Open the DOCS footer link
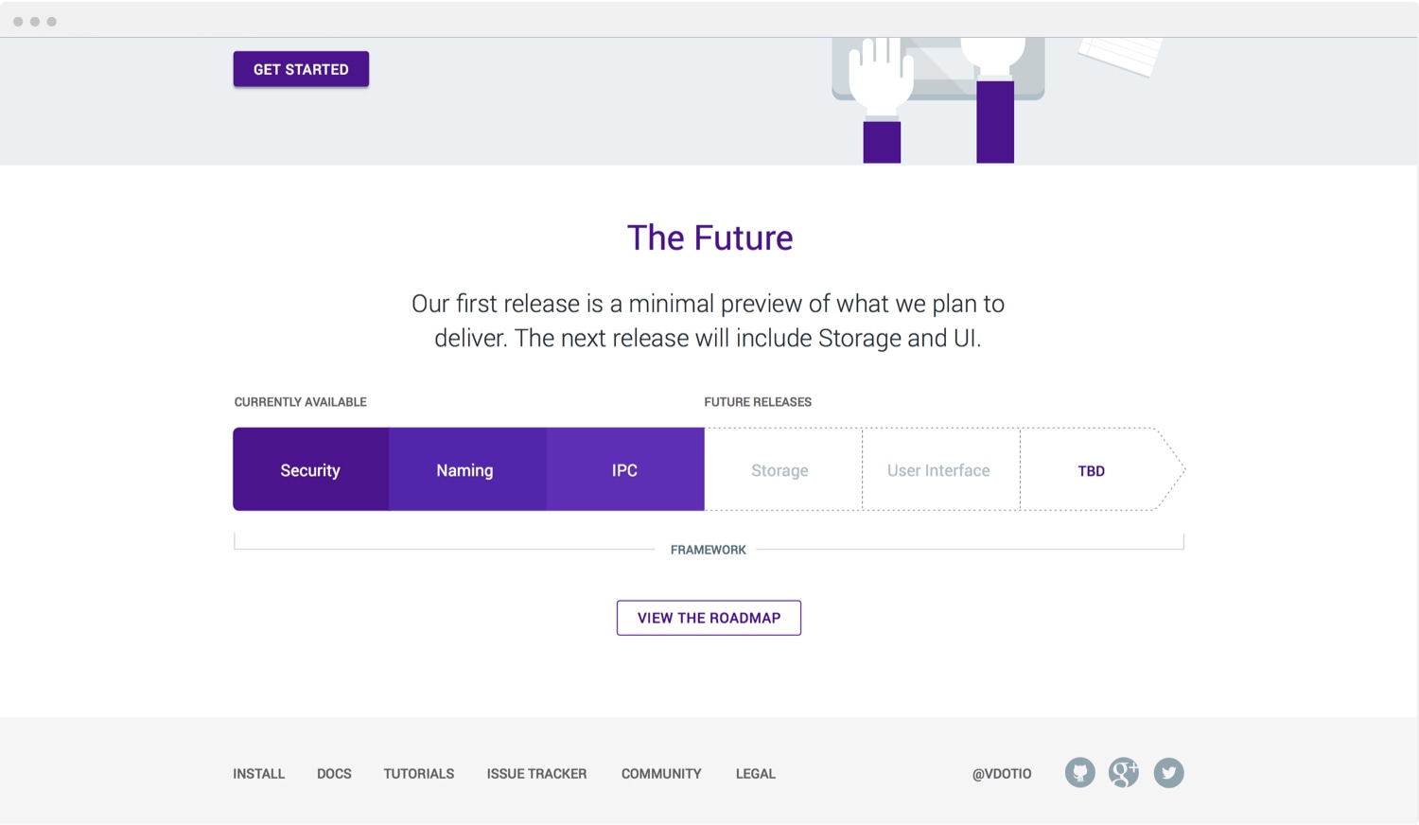The image size is (1419, 825). pyautogui.click(x=334, y=774)
